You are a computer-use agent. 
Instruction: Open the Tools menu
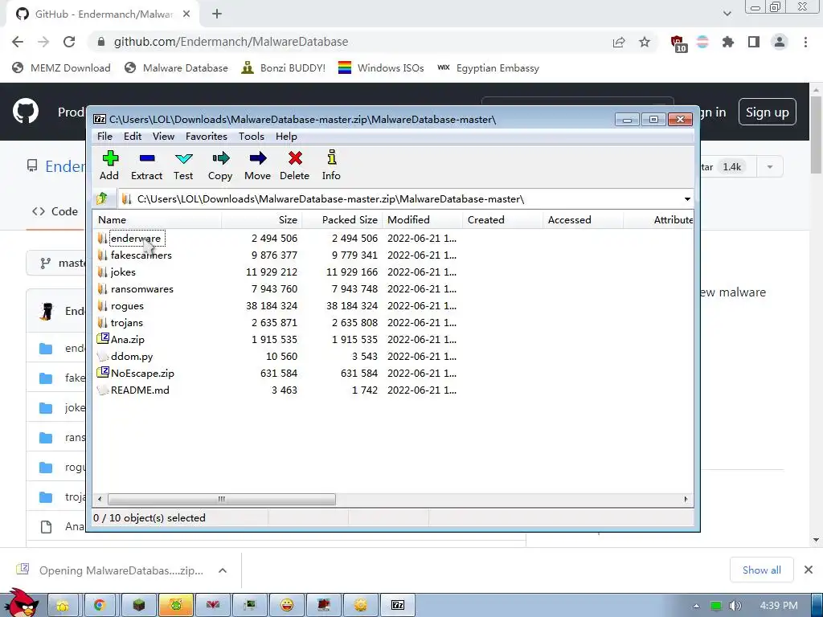252,137
